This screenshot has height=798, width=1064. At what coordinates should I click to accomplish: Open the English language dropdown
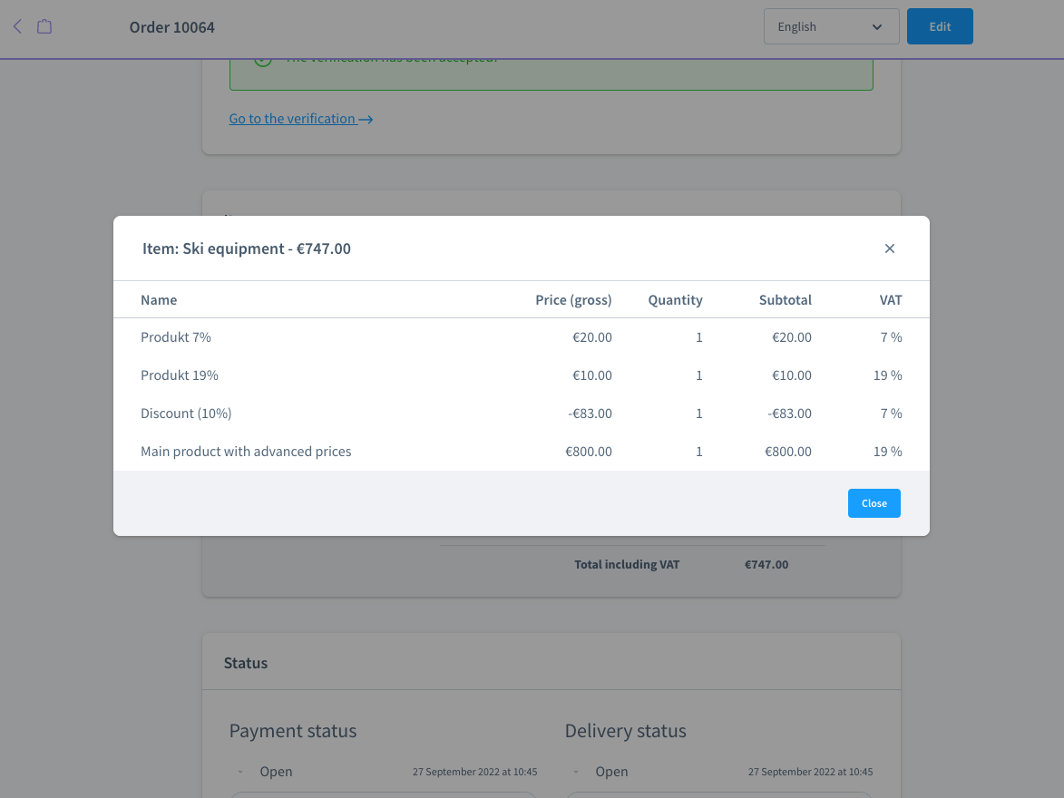(x=831, y=26)
